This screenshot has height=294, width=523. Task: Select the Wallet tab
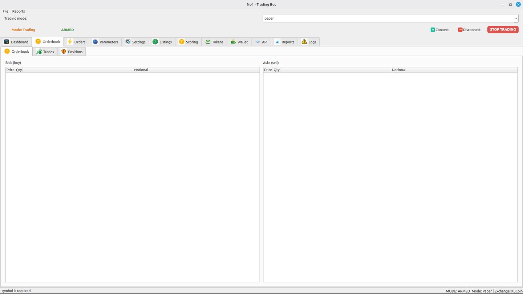(x=239, y=42)
